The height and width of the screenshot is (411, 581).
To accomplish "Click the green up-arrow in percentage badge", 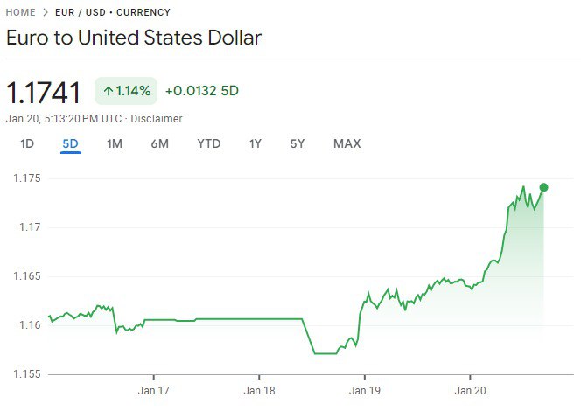I will (108, 90).
